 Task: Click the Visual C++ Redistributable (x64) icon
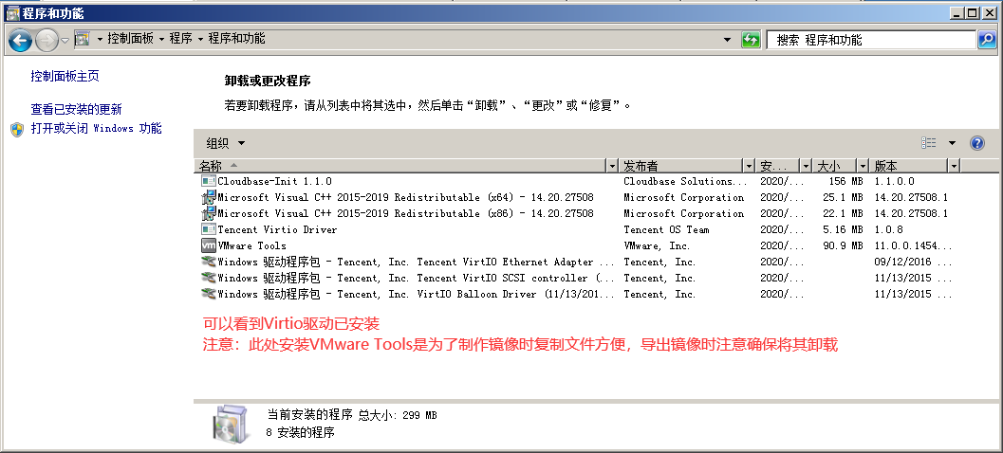(209, 197)
